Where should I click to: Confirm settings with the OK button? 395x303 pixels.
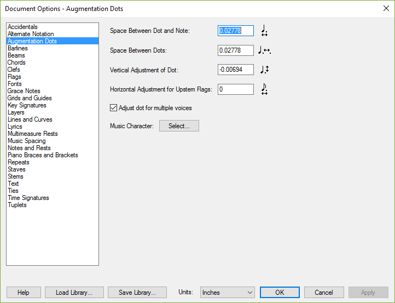280,293
